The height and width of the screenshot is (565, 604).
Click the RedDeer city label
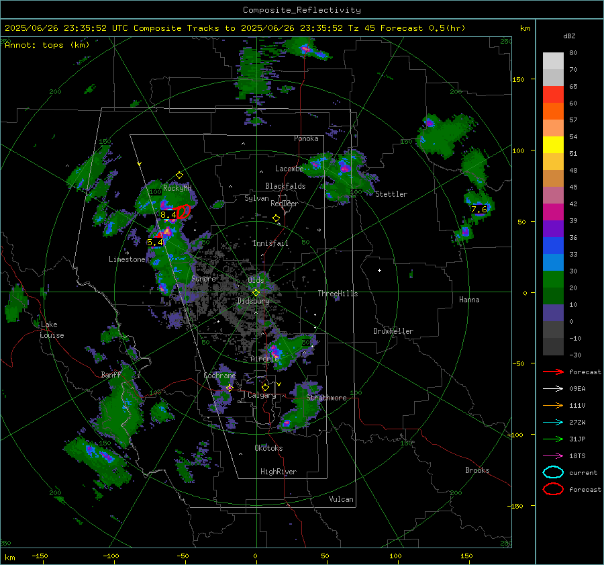click(x=285, y=204)
